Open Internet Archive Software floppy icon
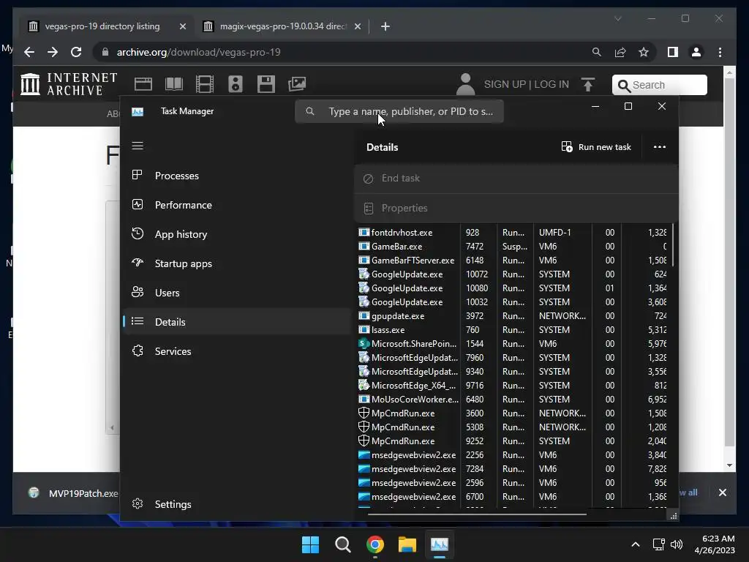Viewport: 749px width, 562px height. 266,84
